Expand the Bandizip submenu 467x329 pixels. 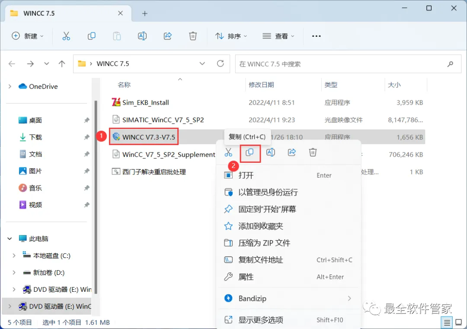click(349, 298)
